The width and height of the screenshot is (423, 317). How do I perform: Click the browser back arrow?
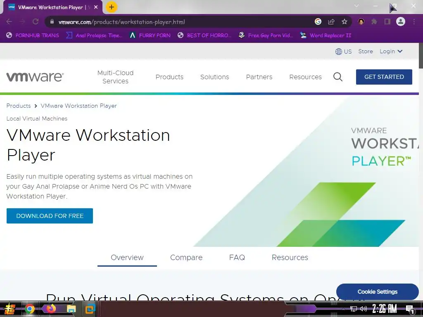coord(9,21)
